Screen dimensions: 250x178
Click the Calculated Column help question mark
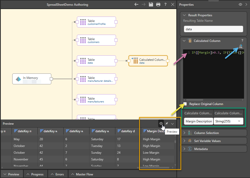[x=242, y=41]
